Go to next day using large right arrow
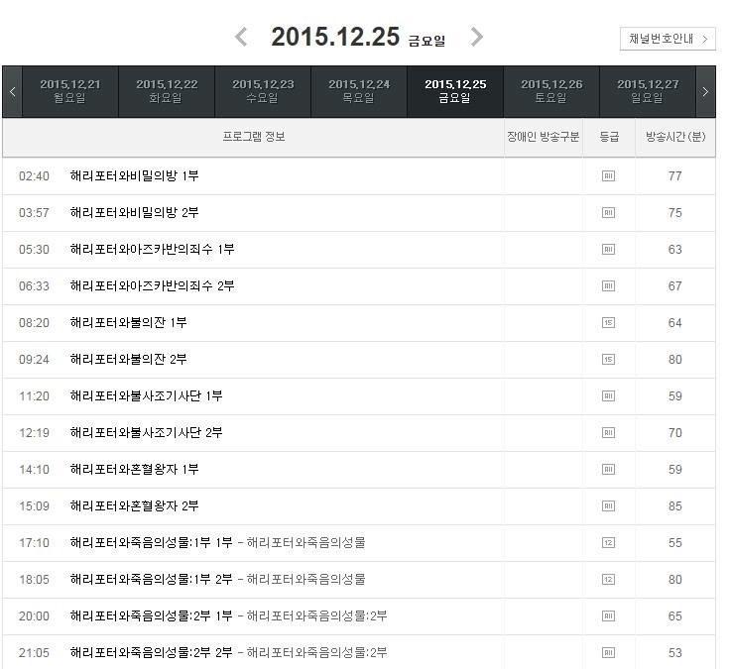Screen dimensions: 732x669 (476, 37)
